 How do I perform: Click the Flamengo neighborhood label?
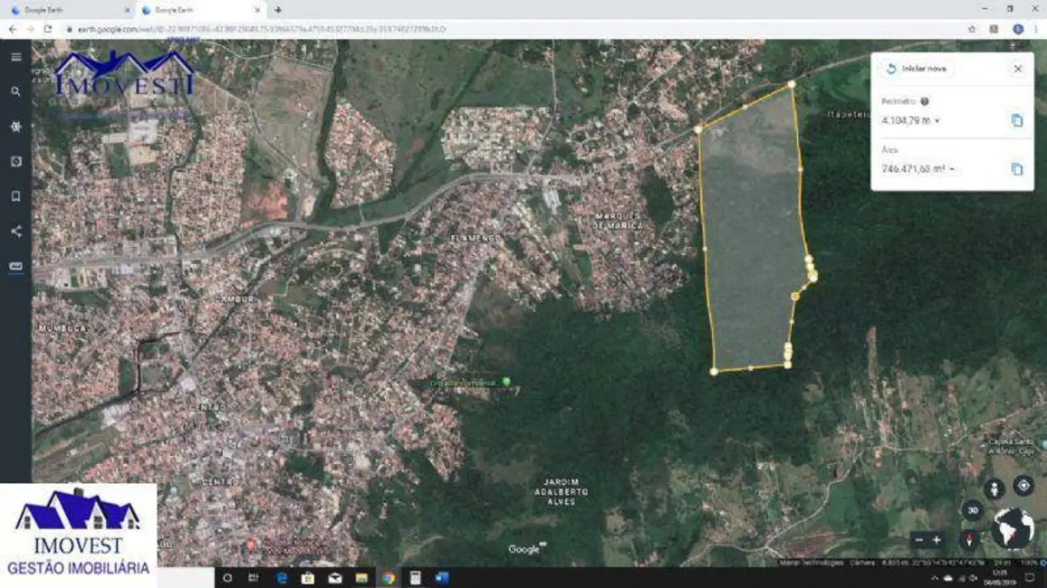[475, 238]
